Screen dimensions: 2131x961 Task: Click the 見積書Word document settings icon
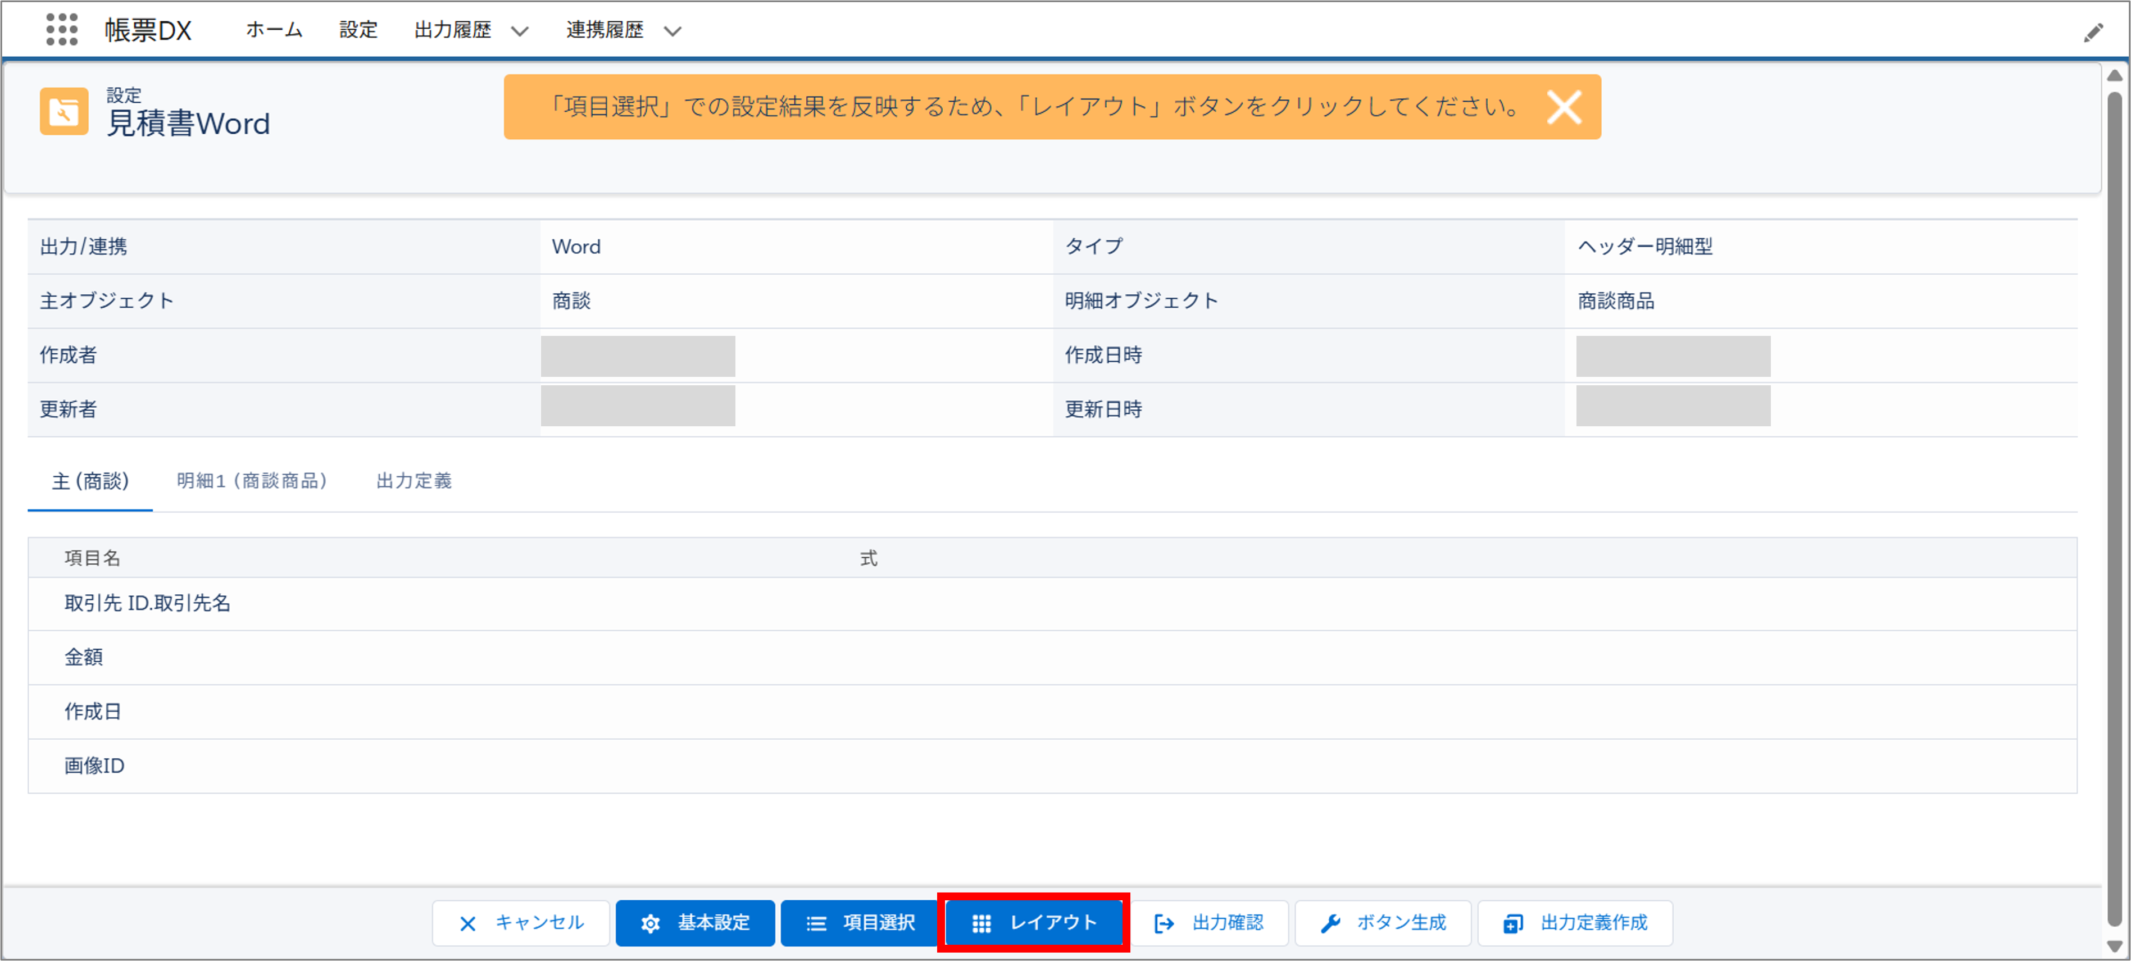[x=63, y=111]
